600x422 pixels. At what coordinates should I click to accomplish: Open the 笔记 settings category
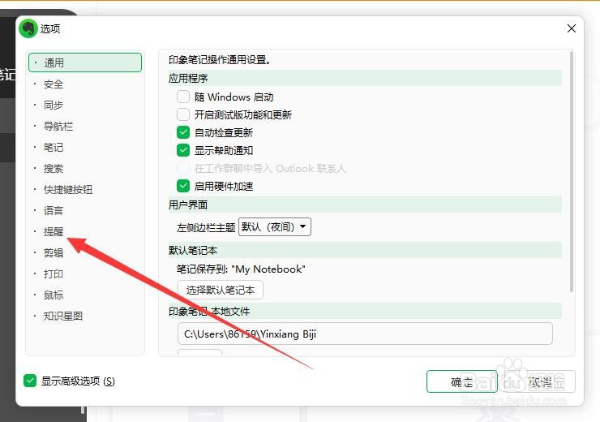pyautogui.click(x=54, y=148)
